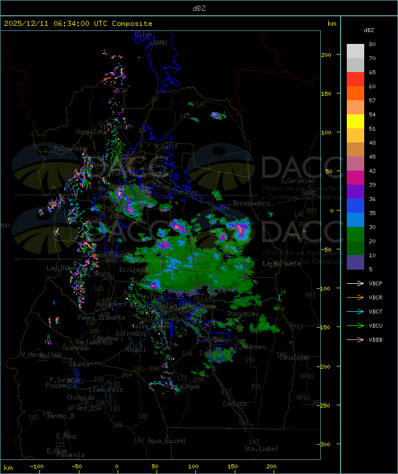Click the orange VBCR arrow icon
Screen dimensions: 398x474
pyautogui.click(x=355, y=297)
